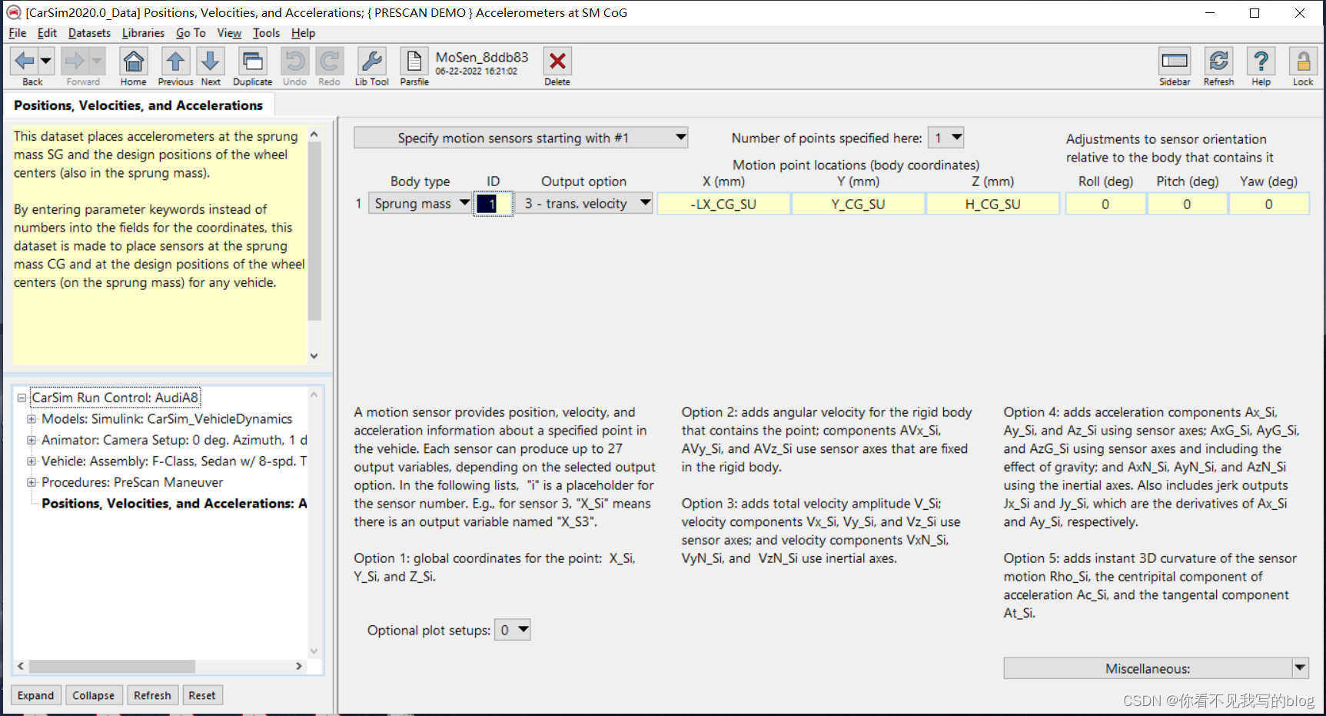Go to the Previous dataset
The image size is (1326, 716).
point(175,61)
